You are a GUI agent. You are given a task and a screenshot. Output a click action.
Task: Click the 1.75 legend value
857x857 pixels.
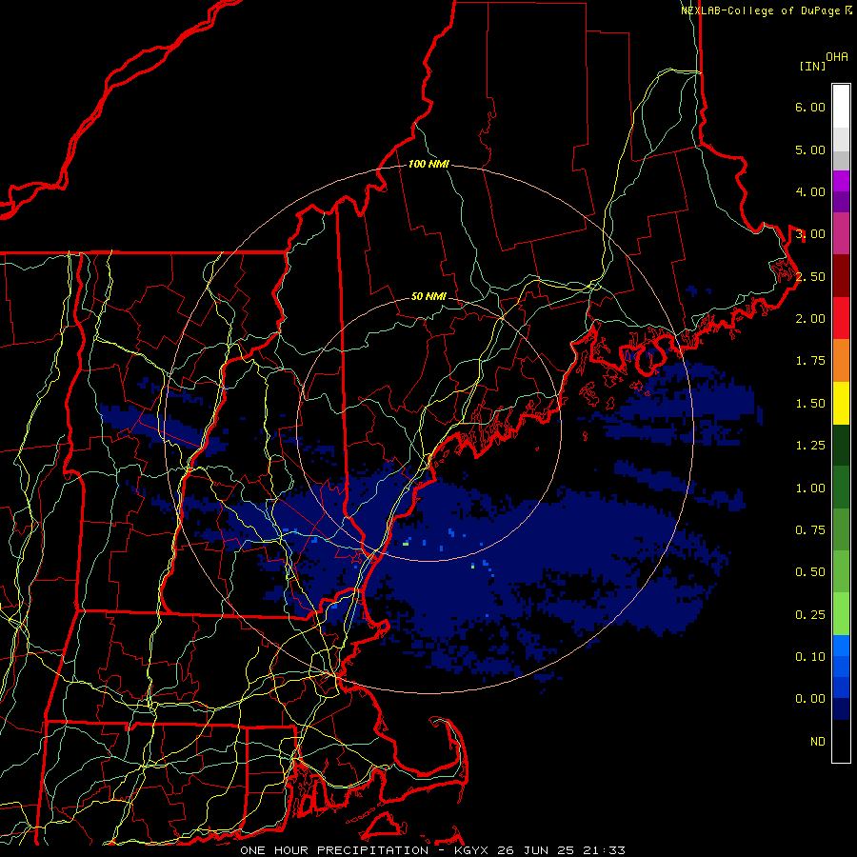810,361
